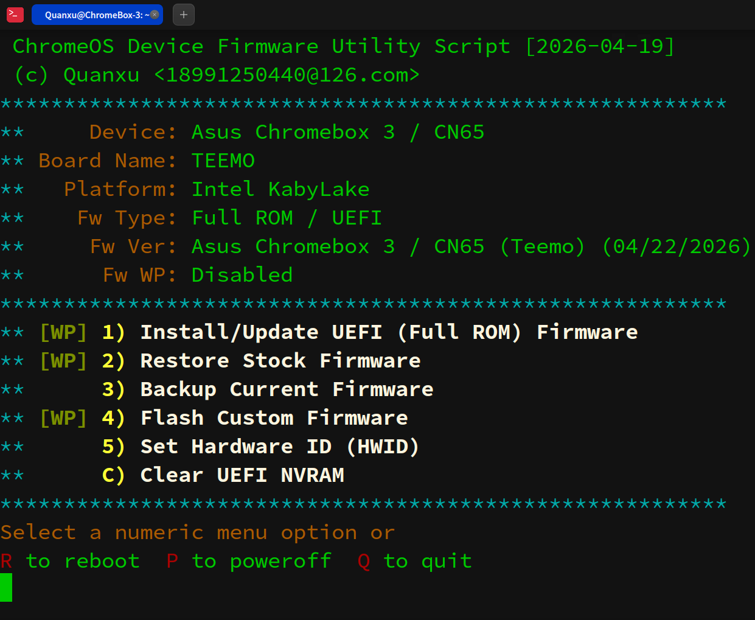Click P to poweroff the system
Image resolution: width=755 pixels, height=620 pixels.
[x=172, y=560]
